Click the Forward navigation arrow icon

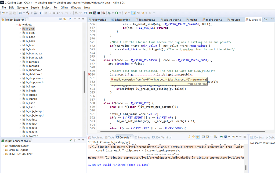[x=150, y=13]
